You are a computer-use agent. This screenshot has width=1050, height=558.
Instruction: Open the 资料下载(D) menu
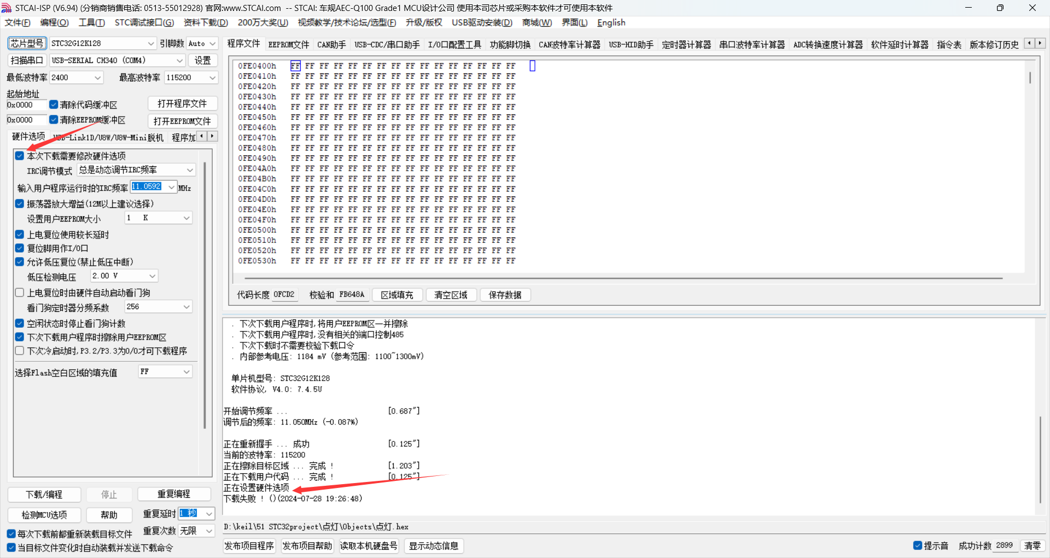click(206, 22)
